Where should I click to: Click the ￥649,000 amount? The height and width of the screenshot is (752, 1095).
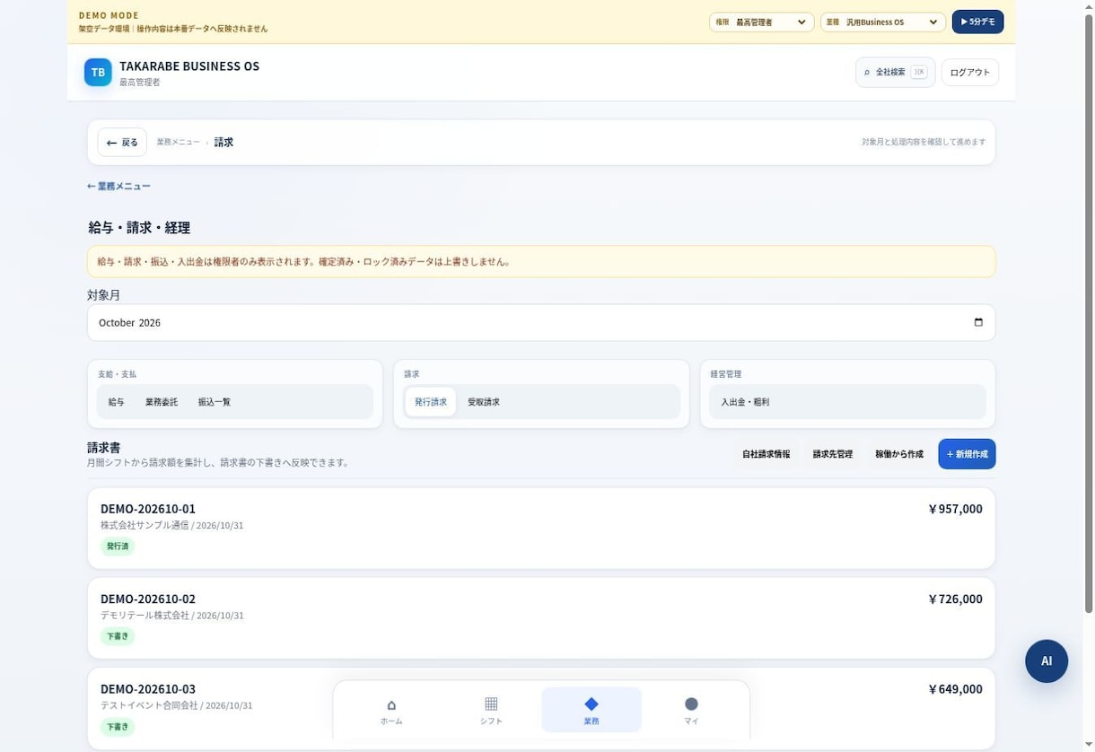click(x=955, y=689)
